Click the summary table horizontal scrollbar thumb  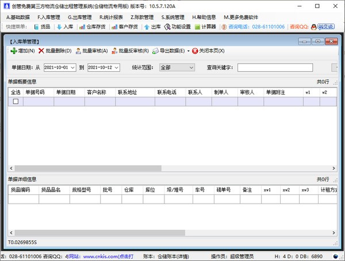pyautogui.click(x=88, y=169)
